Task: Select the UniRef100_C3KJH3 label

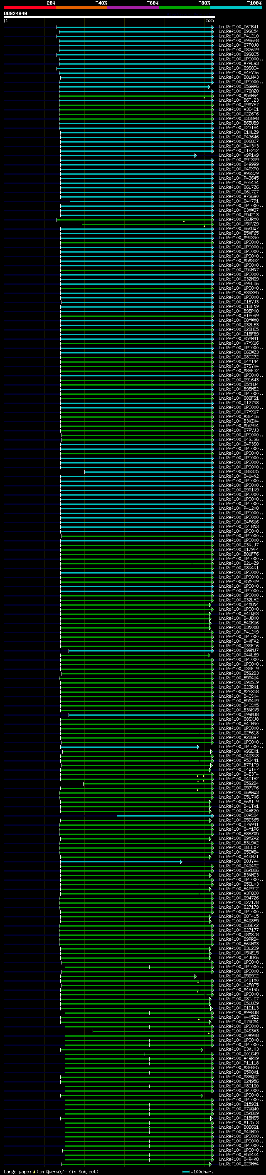Action: point(239,1049)
